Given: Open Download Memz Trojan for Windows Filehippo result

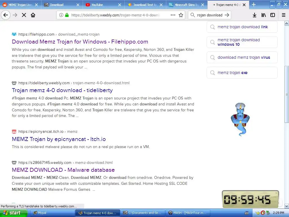Looking at the screenshot, I should click(80, 42).
